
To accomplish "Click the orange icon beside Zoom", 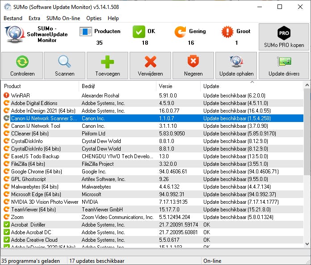I will 7,217.
